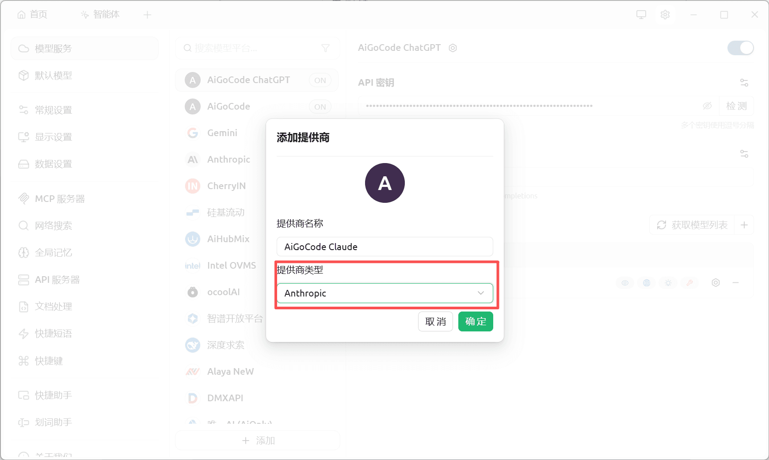Open settings icon beside AiGoCode ChatGPT title

click(x=453, y=48)
